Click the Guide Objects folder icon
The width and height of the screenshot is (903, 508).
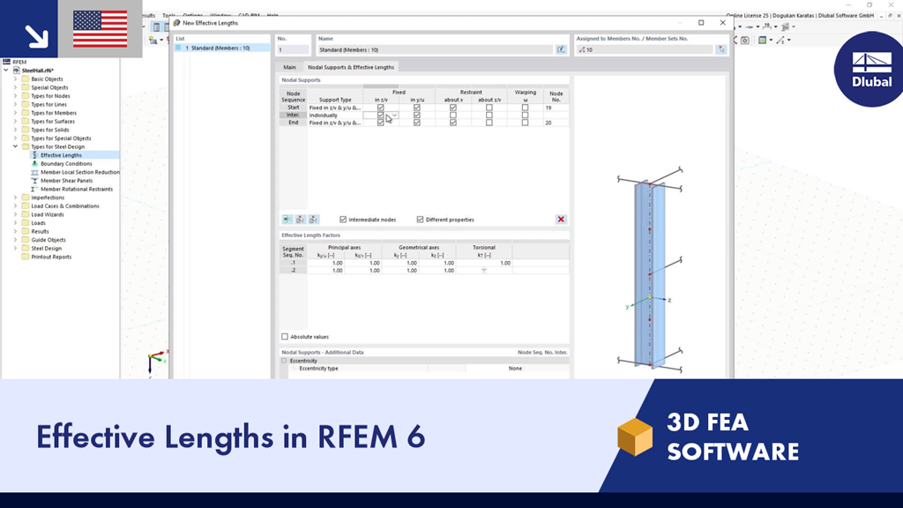click(26, 240)
